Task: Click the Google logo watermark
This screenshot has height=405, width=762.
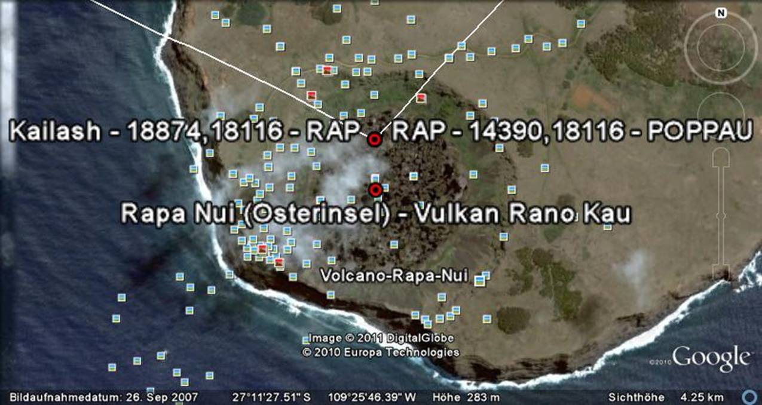Action: point(711,358)
